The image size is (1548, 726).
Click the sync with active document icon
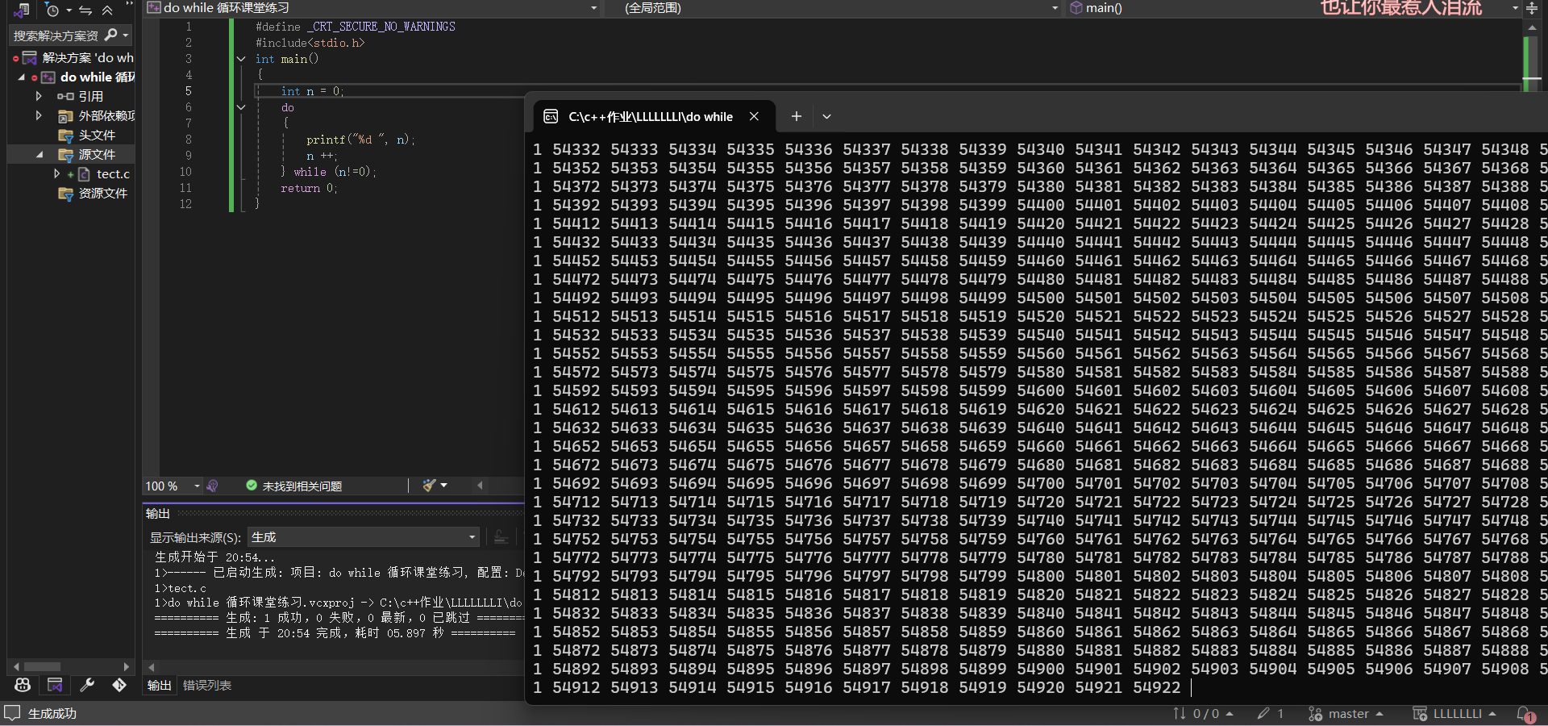[85, 10]
